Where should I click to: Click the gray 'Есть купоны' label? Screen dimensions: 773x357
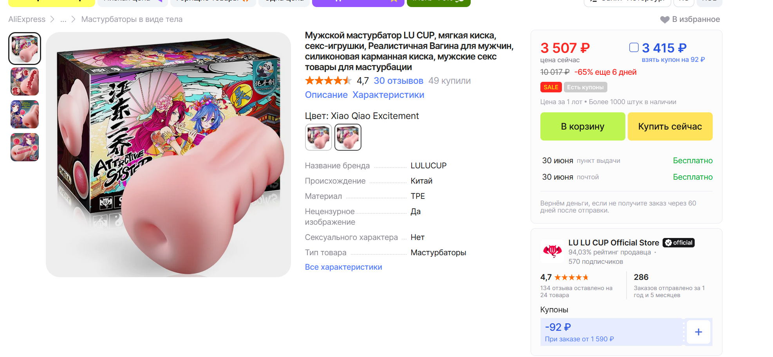point(585,87)
